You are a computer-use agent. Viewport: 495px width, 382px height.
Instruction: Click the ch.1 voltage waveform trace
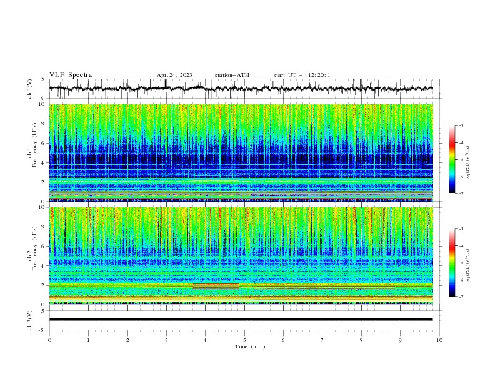(241, 89)
